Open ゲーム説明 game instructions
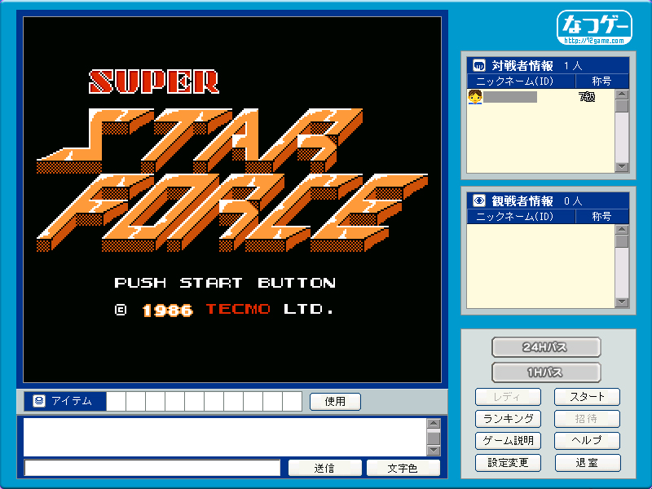The image size is (652, 489). [x=508, y=441]
